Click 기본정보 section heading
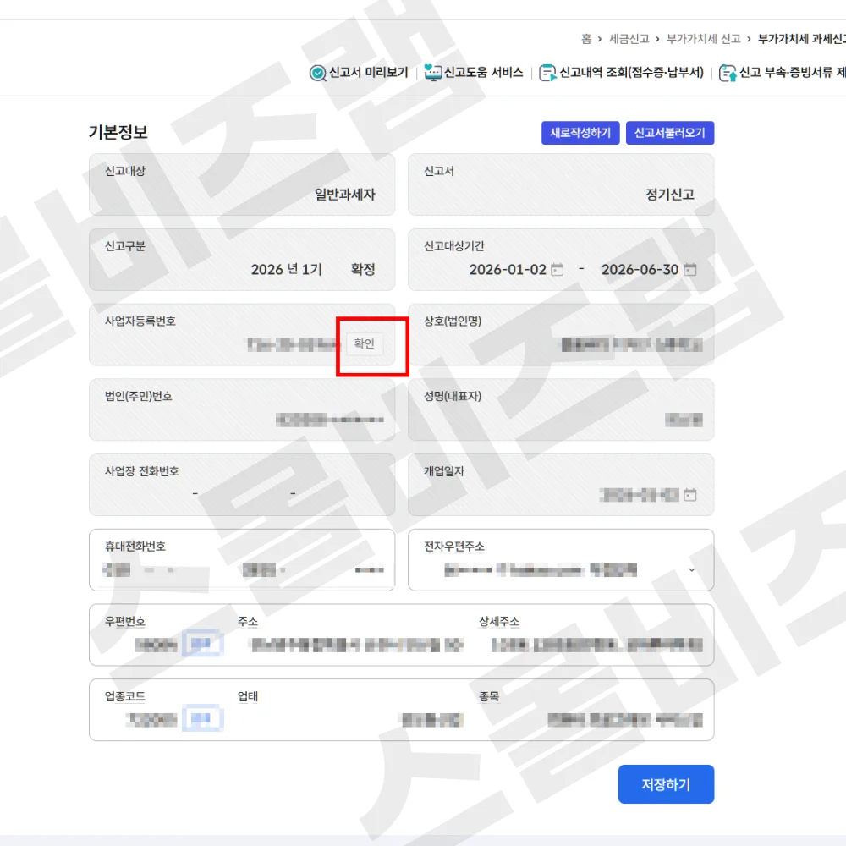The height and width of the screenshot is (846, 846). 118,132
